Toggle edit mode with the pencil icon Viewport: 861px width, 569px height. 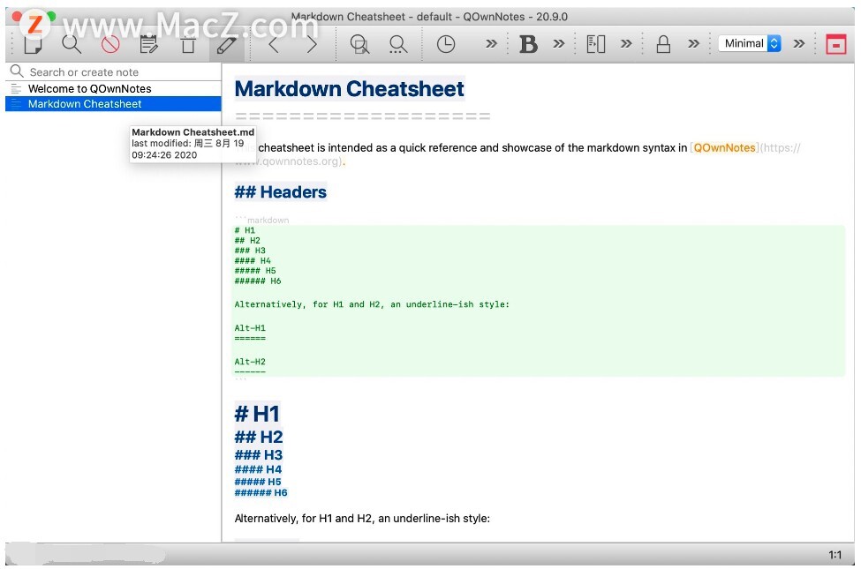pyautogui.click(x=226, y=44)
